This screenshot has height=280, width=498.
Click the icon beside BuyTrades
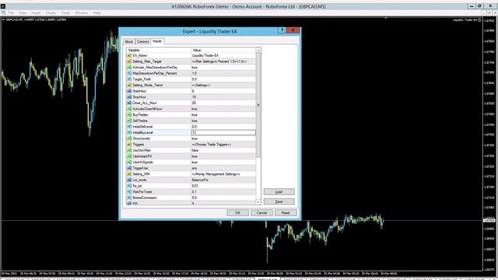[x=129, y=115]
